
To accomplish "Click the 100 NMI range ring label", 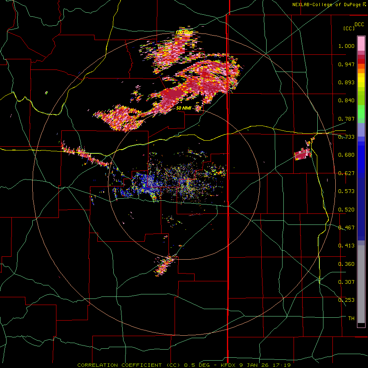I will (184, 32).
